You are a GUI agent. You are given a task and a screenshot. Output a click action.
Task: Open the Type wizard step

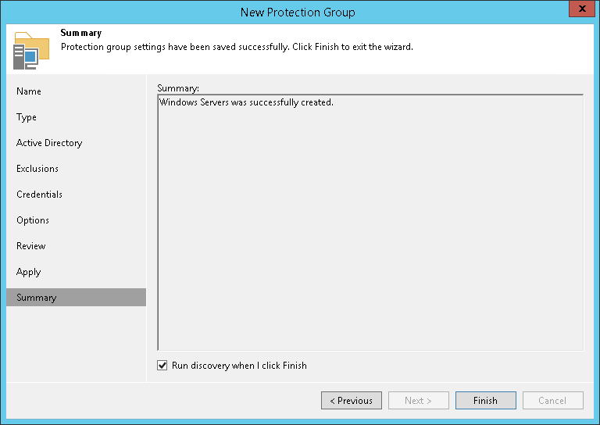(x=27, y=117)
